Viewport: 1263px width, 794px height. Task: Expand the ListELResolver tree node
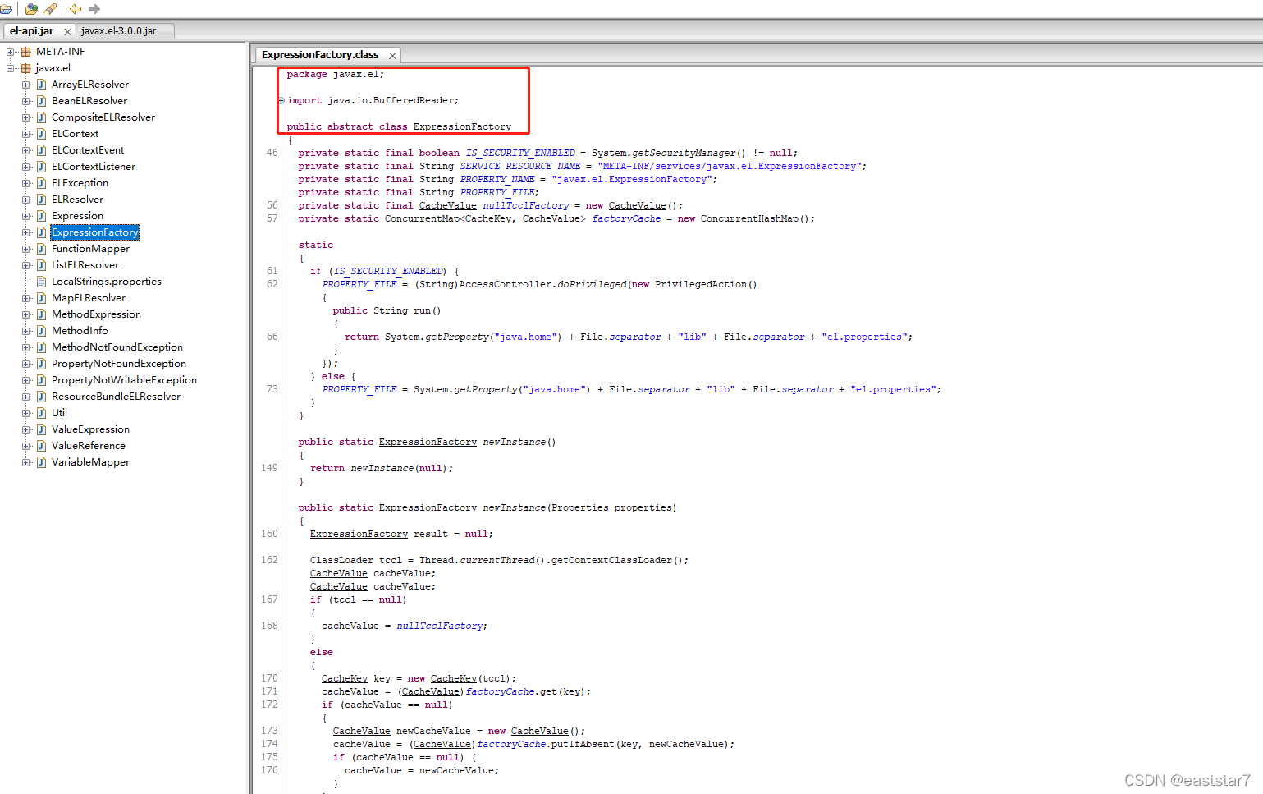[x=25, y=265]
